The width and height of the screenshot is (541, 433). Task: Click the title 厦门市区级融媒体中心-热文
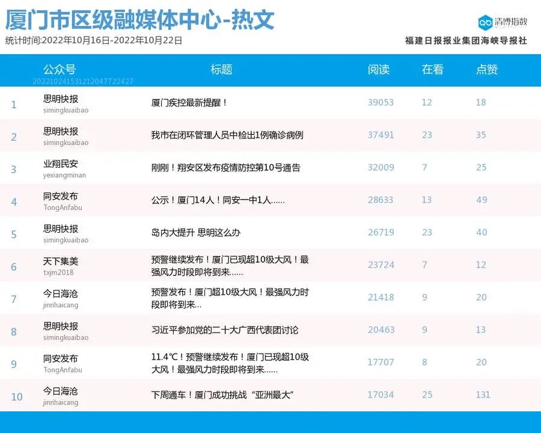(x=139, y=20)
